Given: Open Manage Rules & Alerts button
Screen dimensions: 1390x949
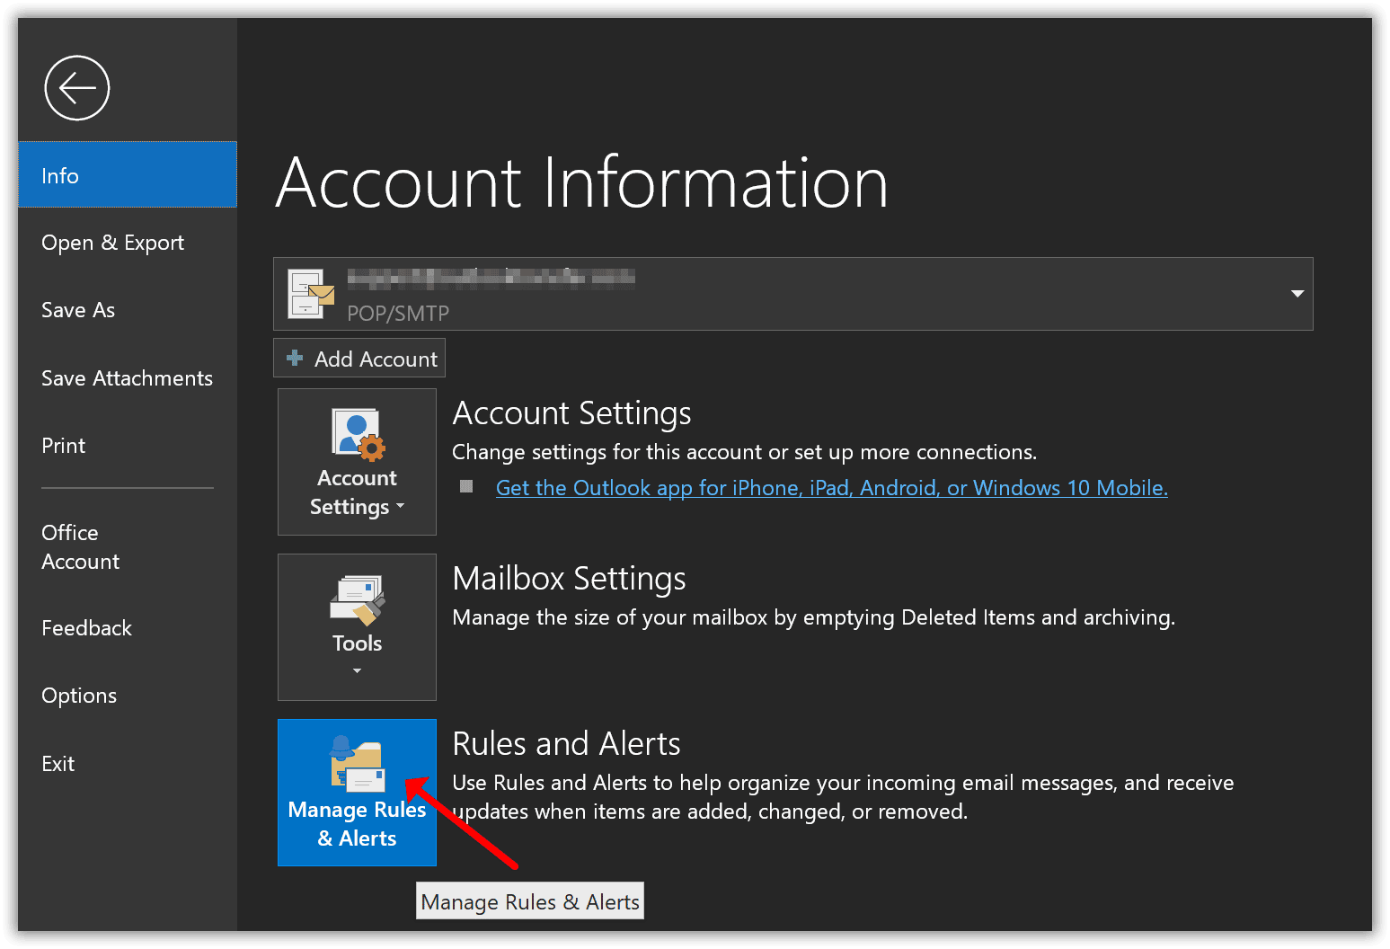Looking at the screenshot, I should [357, 793].
